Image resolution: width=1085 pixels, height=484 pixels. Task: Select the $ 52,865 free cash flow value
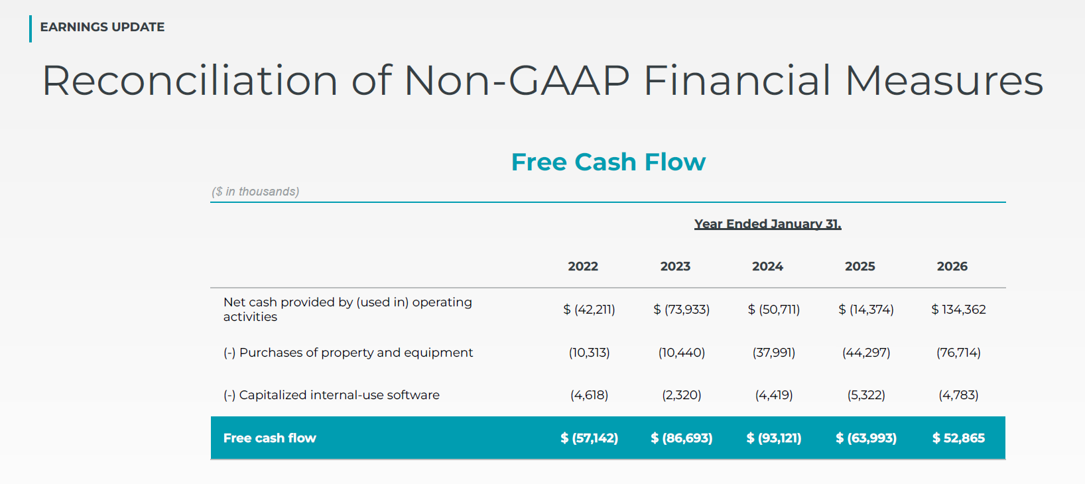pyautogui.click(x=958, y=438)
